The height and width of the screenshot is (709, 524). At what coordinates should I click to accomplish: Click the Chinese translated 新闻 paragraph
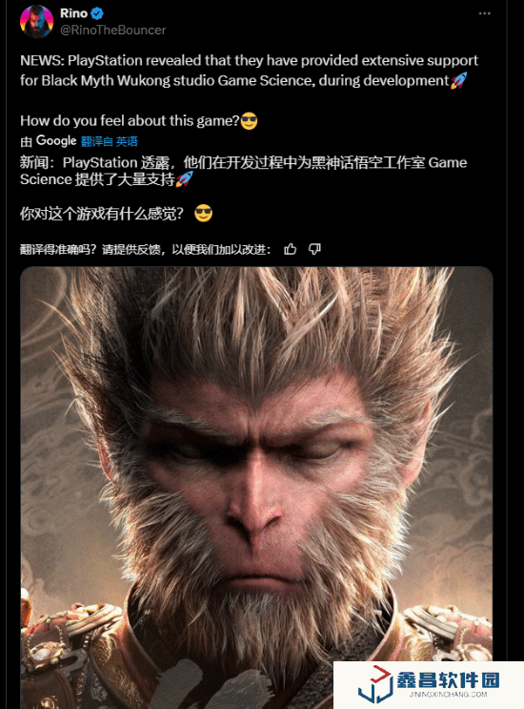click(244, 171)
